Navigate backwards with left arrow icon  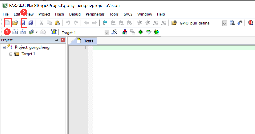click(87, 23)
